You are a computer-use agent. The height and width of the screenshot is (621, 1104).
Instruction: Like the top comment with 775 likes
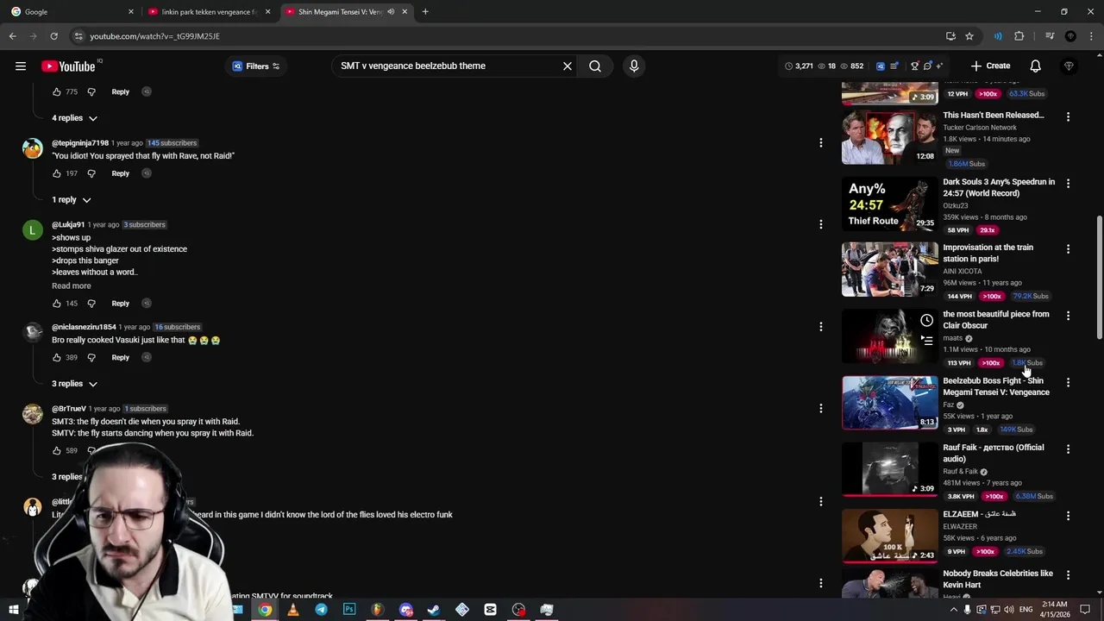point(57,91)
